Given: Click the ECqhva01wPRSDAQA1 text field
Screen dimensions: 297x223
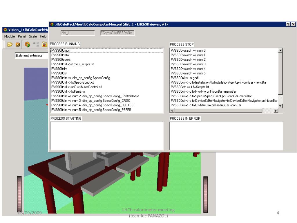Looking at the screenshot, I should pyautogui.click(x=118, y=33).
